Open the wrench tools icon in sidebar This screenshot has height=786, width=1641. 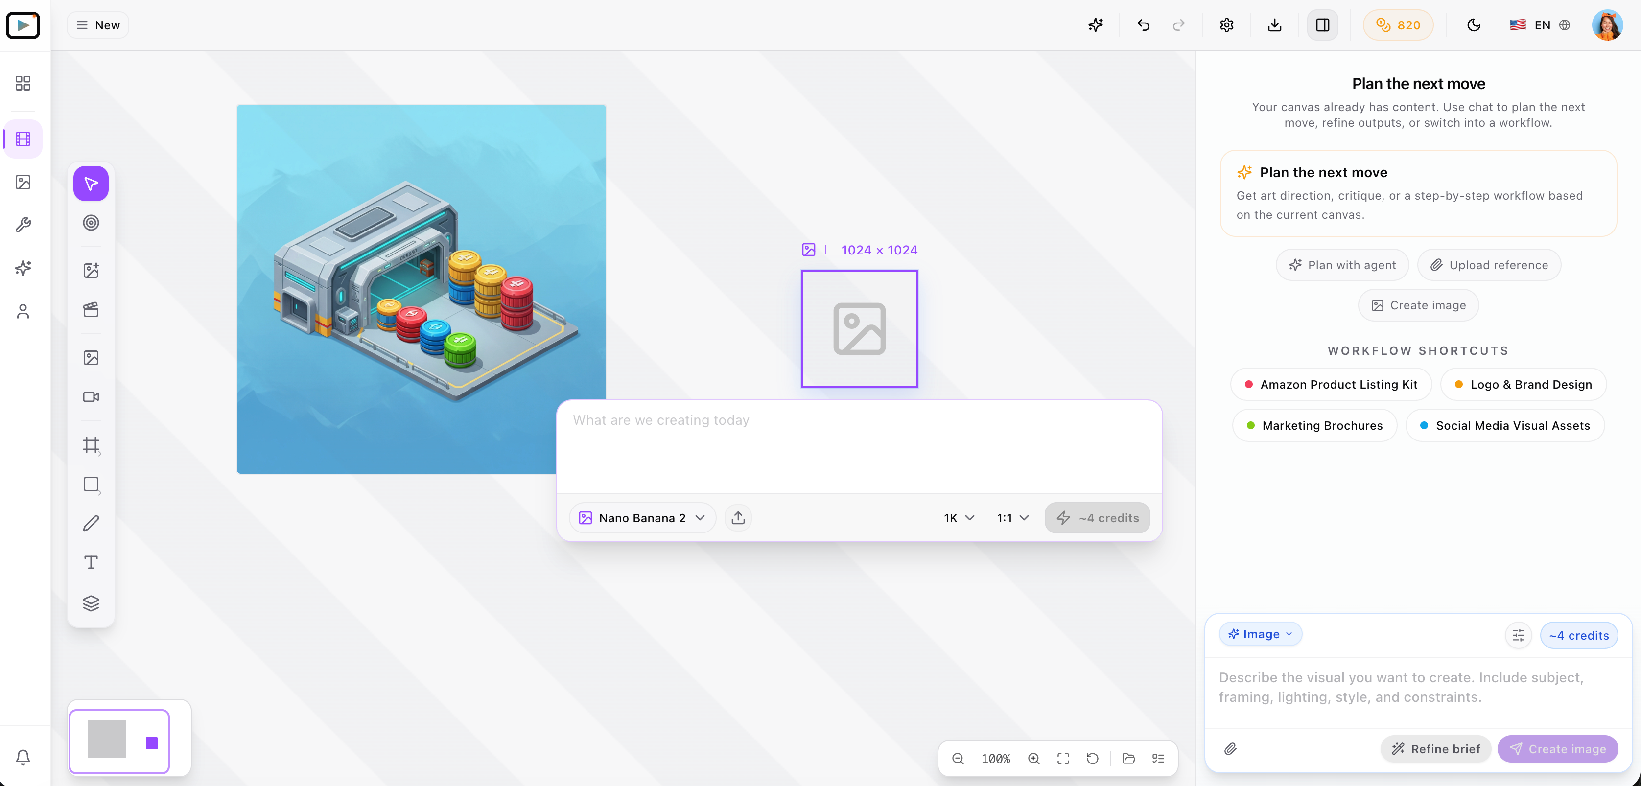pos(23,225)
